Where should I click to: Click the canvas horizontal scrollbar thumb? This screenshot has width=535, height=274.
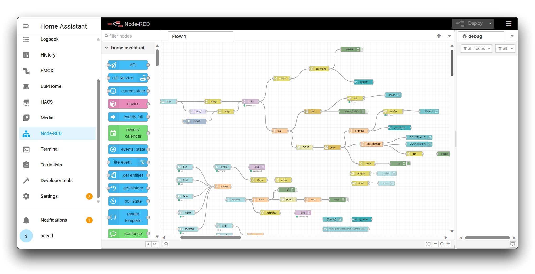pyautogui.click(x=211, y=238)
